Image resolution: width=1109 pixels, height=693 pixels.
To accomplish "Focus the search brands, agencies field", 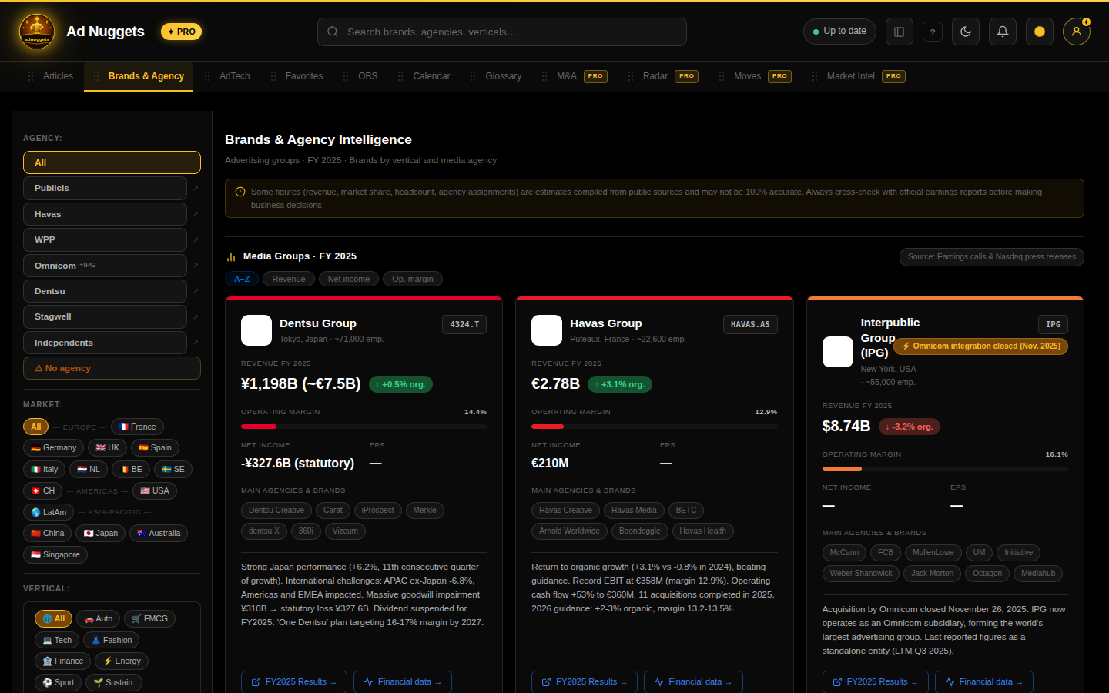I will 502,32.
